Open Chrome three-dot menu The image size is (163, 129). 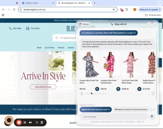[160, 10]
